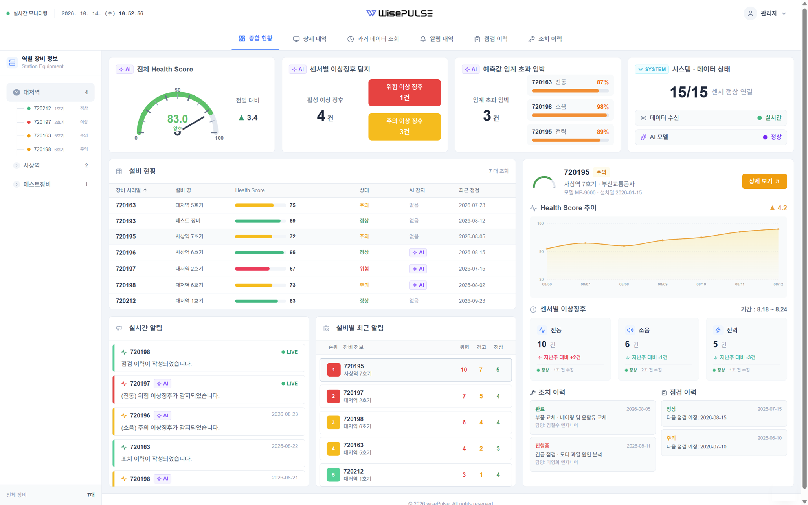Click the 위험 이상 징후 1건 red button
The image size is (808, 505).
[404, 93]
